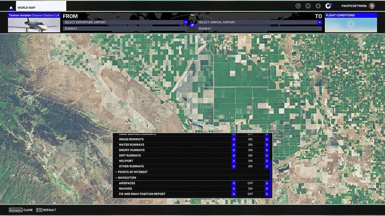Disable Navaids display
385x216 pixels.
pyautogui.click(x=234, y=189)
